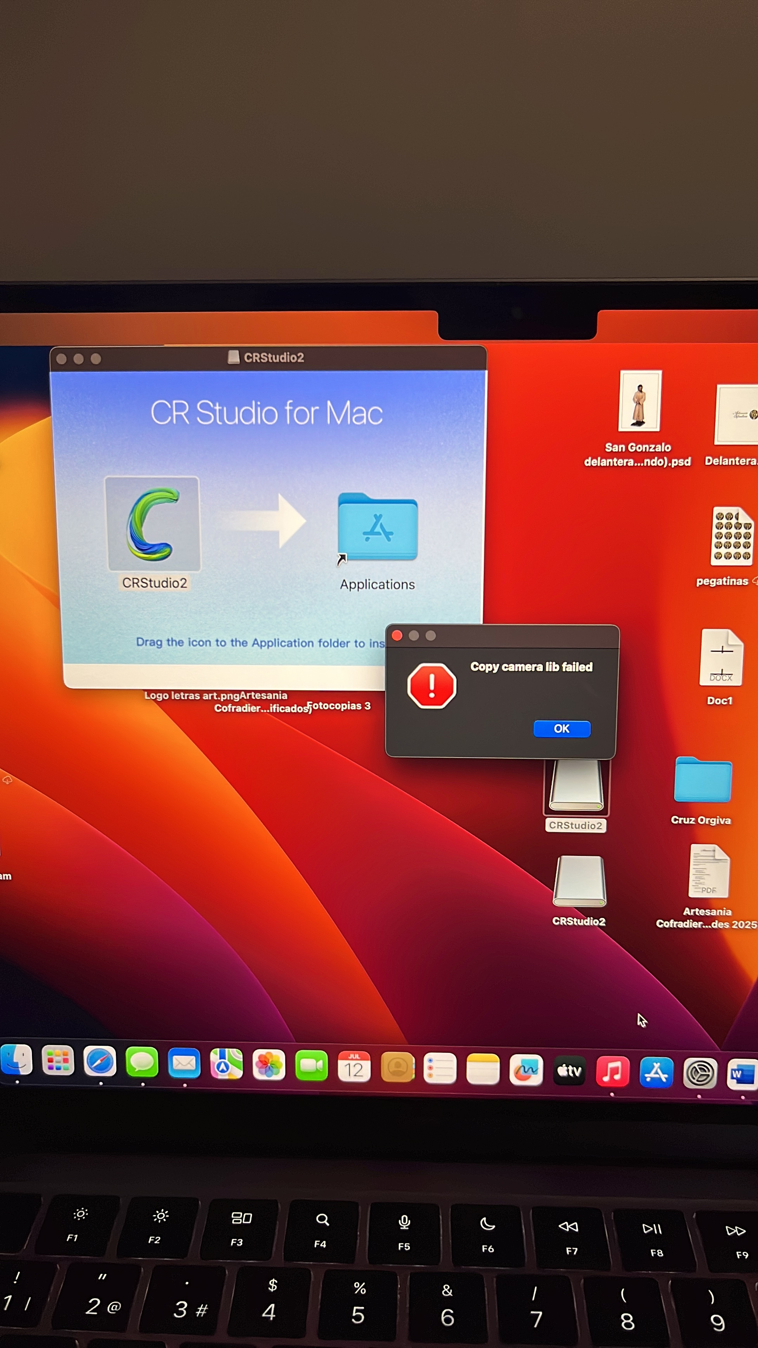Click the Fotocopias 3 desktop label
The width and height of the screenshot is (758, 1348).
pyautogui.click(x=339, y=706)
